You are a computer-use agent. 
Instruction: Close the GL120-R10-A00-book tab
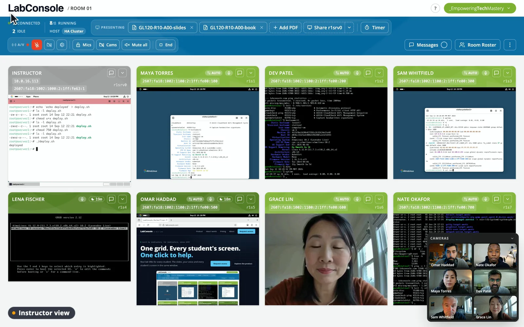[262, 27]
